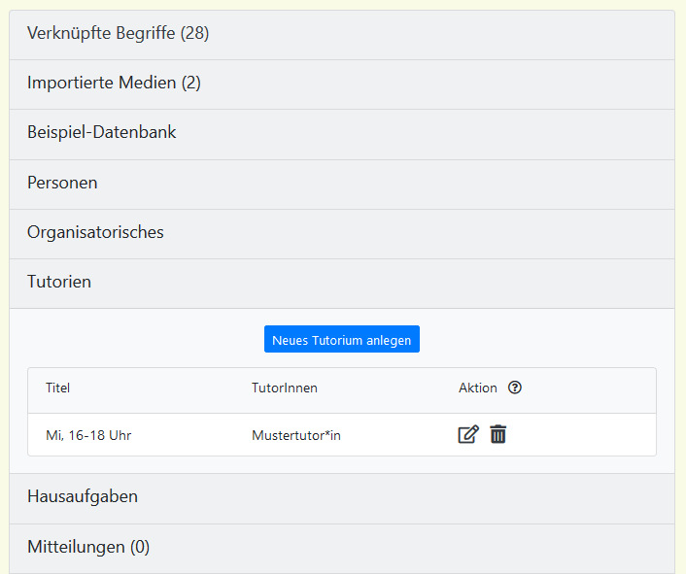This screenshot has height=574, width=686.
Task: Click Neues Tutorium anlegen button
Action: click(x=341, y=339)
